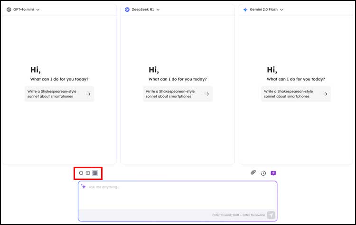The height and width of the screenshot is (225, 356).
Task: Click the Gemini 2.0 Flash model name
Action: pyautogui.click(x=263, y=9)
